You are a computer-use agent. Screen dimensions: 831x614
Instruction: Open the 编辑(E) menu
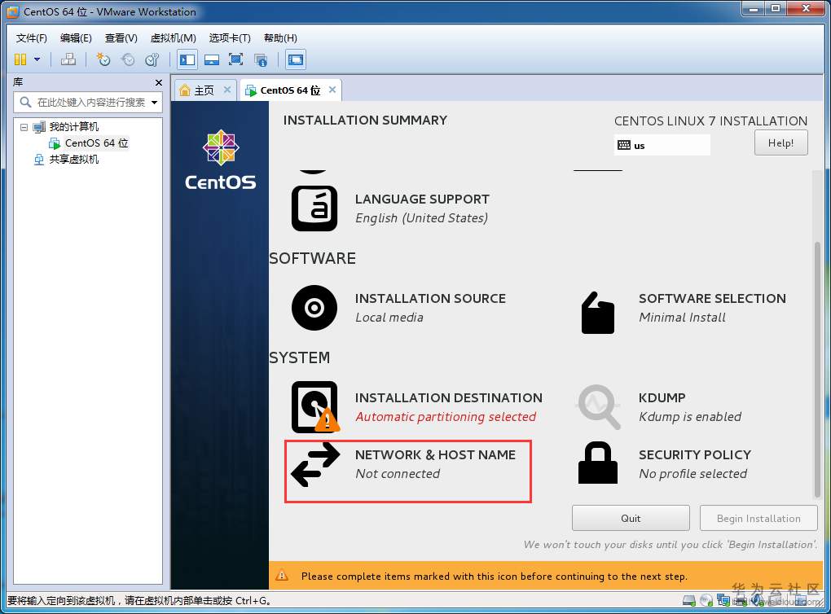pyautogui.click(x=76, y=38)
